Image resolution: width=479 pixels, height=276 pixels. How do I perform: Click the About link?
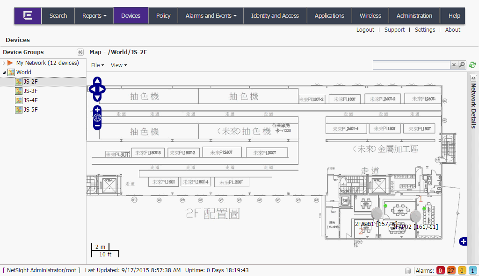click(x=453, y=30)
